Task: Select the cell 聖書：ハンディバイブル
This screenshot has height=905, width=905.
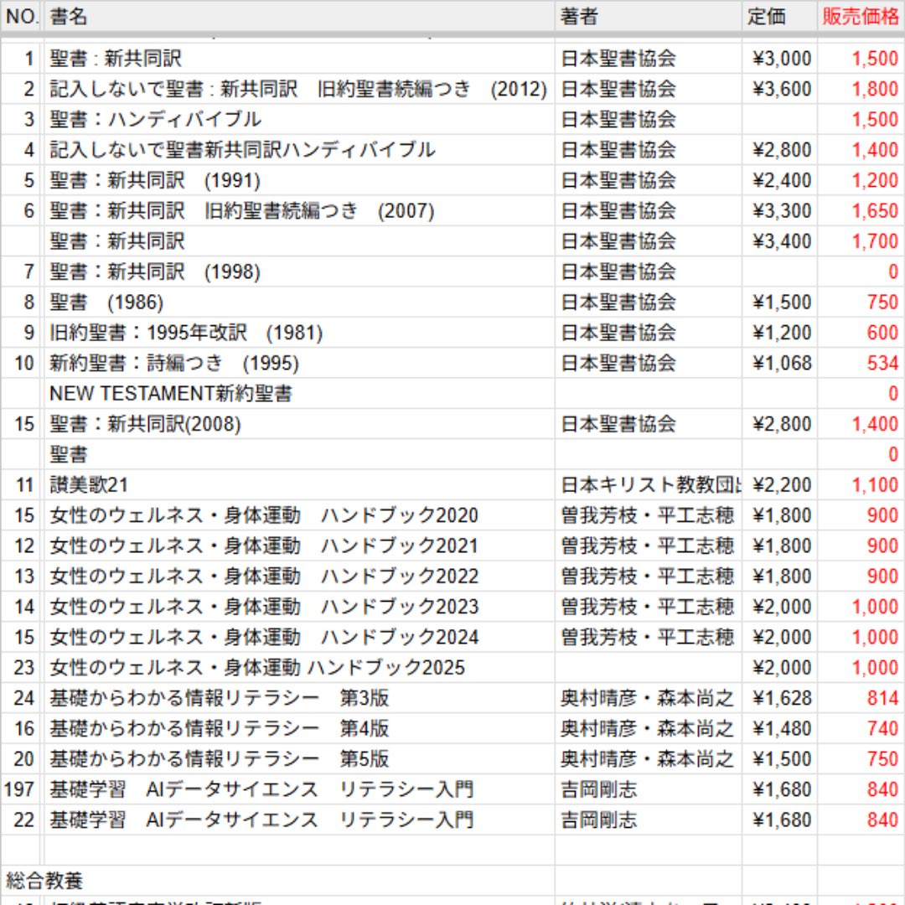Action: click(299, 120)
